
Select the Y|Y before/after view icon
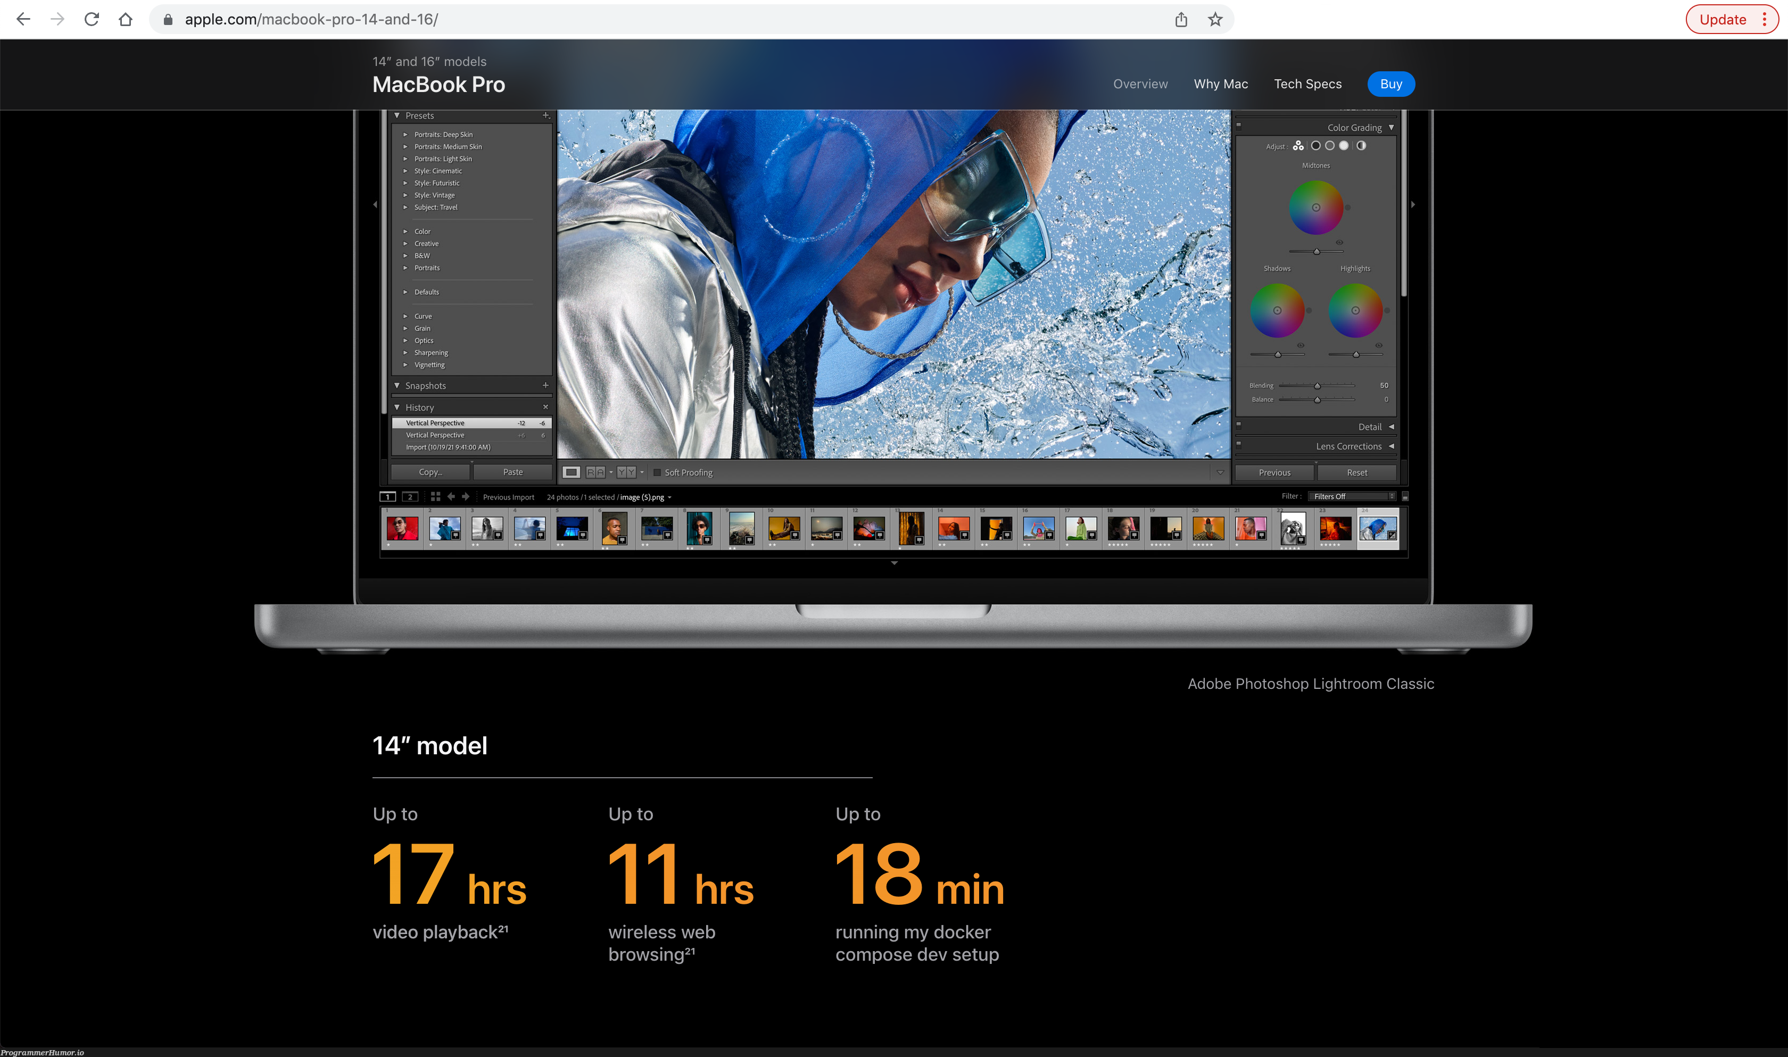[626, 472]
